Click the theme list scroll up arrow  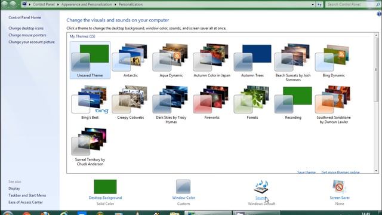click(x=376, y=35)
